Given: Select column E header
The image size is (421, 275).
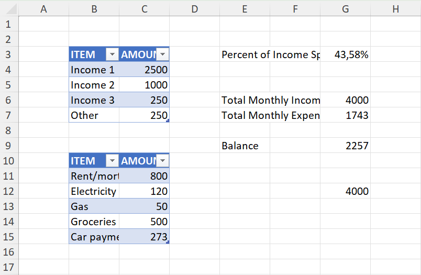Looking at the screenshot, I should tap(245, 9).
